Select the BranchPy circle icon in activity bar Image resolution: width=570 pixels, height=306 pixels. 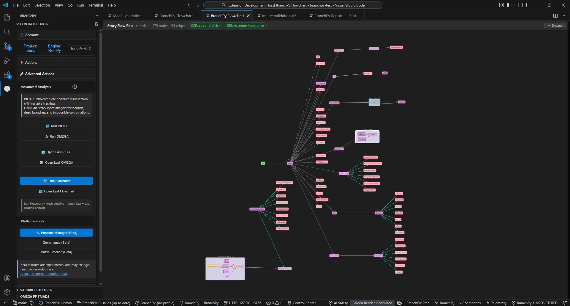(x=7, y=89)
